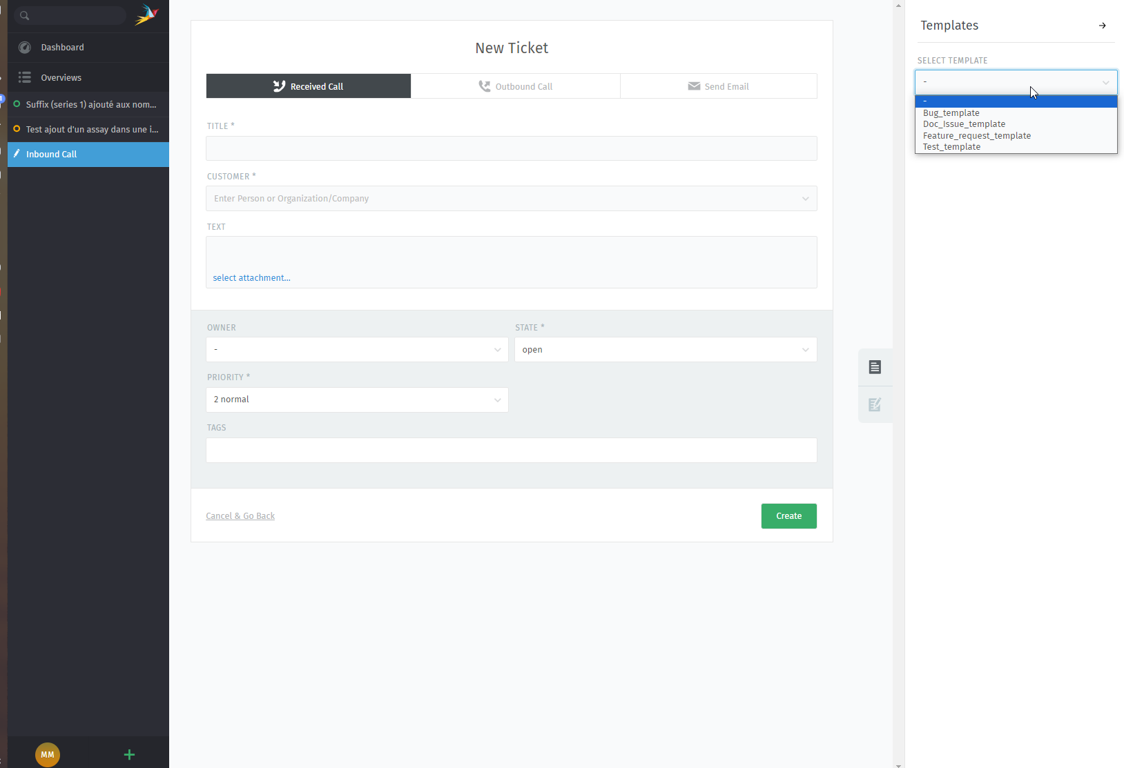Open the Inbound Call sidebar task

88,154
